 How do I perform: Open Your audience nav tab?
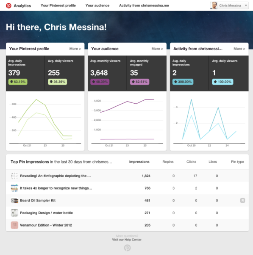pyautogui.click(x=97, y=6)
